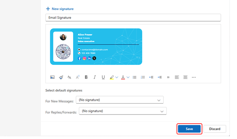Click the LinkedIn icon in the signature
The image size is (237, 139).
pos(89,58)
